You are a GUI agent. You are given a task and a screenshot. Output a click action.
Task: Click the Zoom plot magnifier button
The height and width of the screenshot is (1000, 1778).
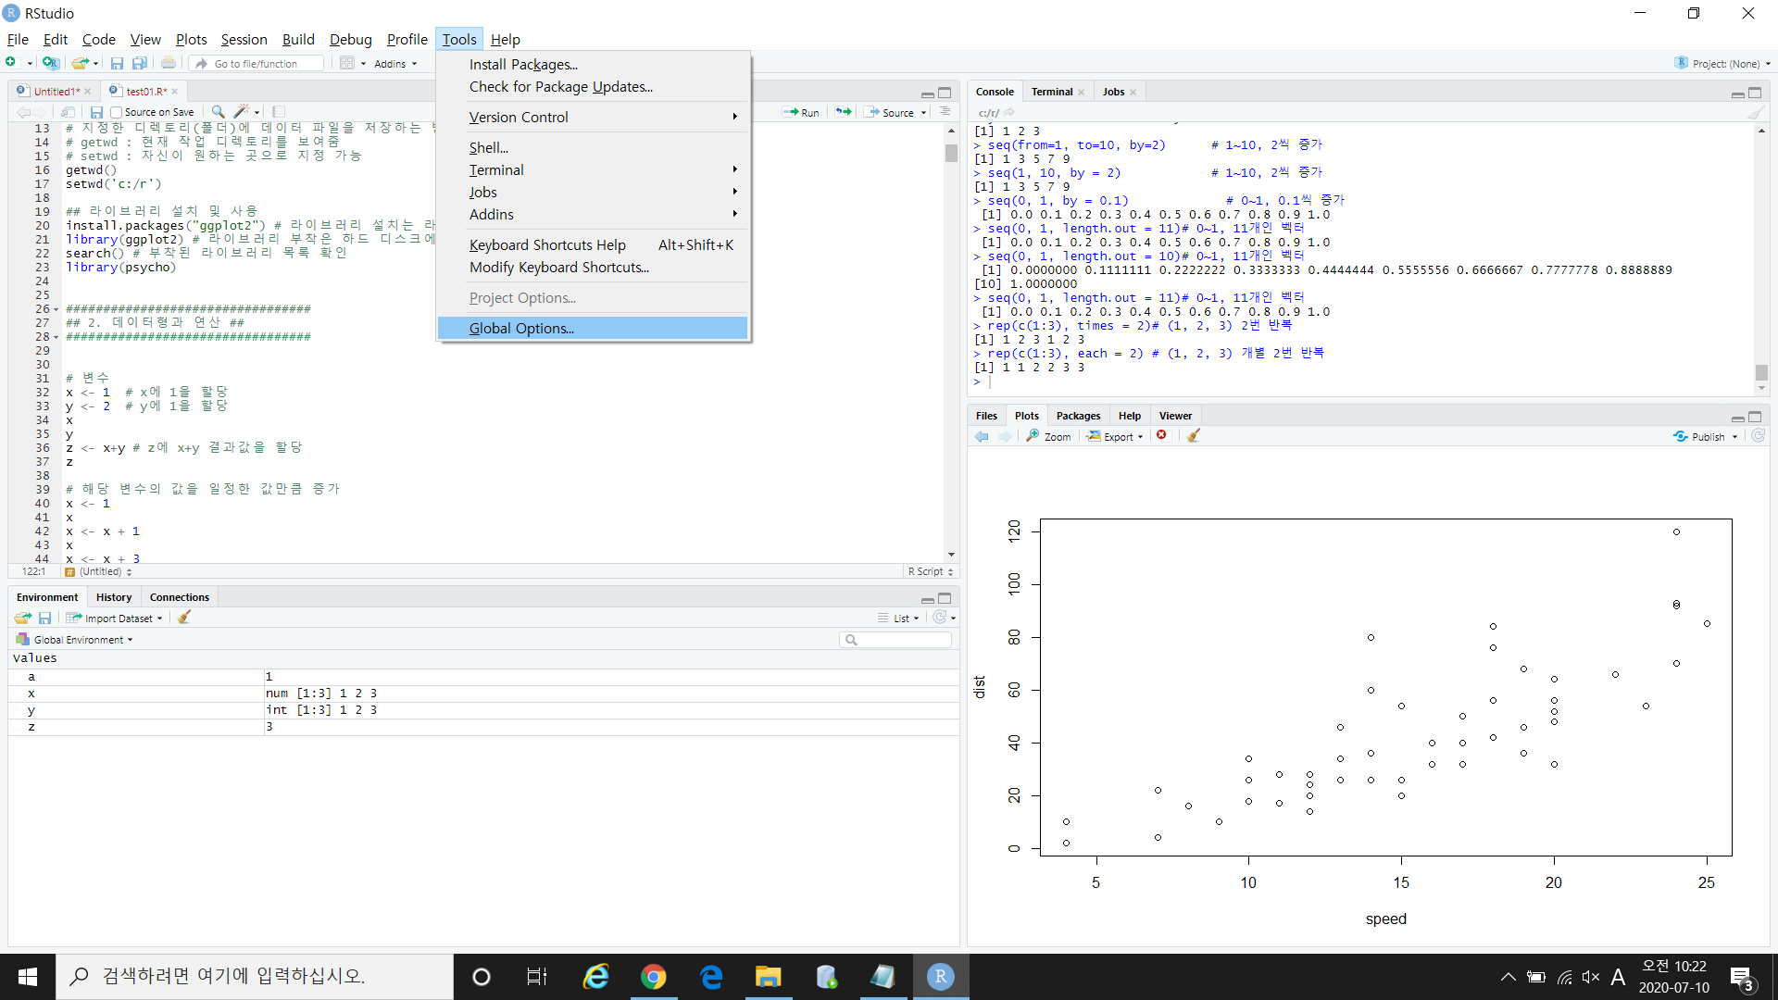point(1048,436)
